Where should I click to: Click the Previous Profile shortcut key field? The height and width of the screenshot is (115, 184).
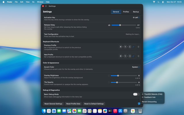pos(127,47)
